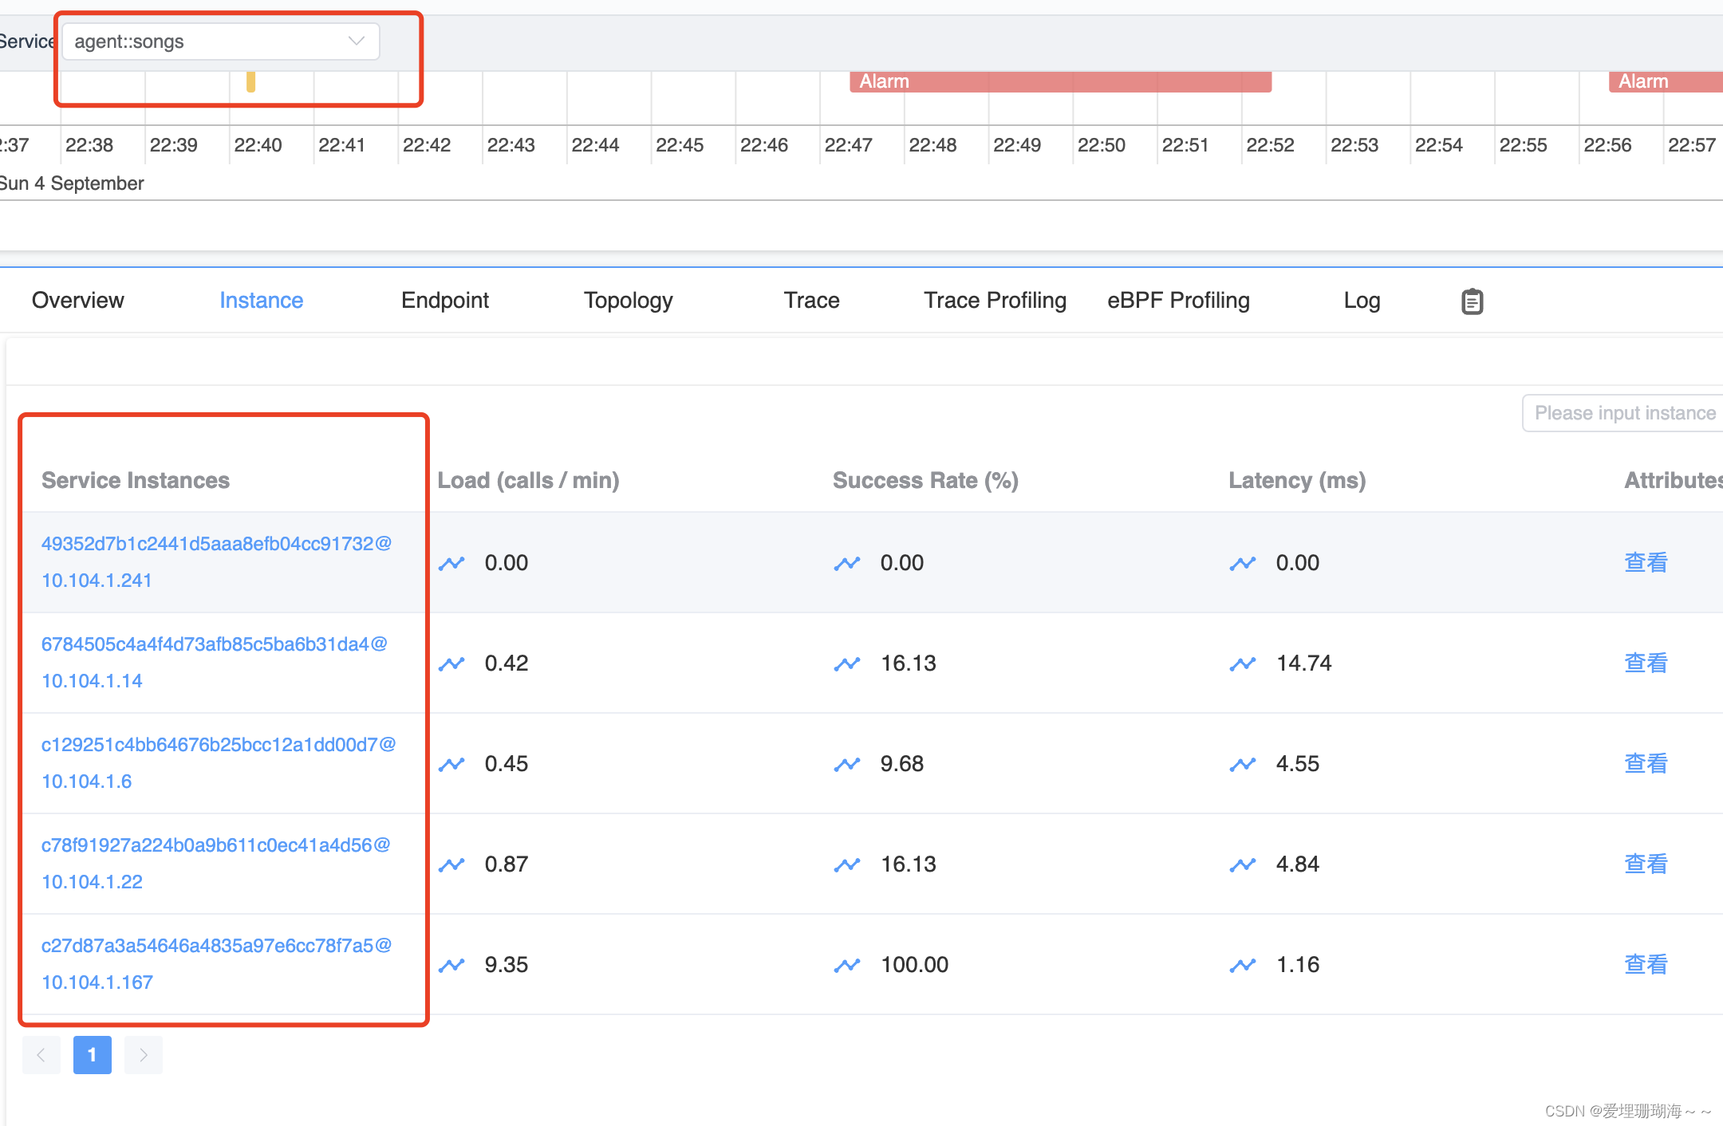Image resolution: width=1723 pixels, height=1126 pixels.
Task: Open instance c78f91927a224b0a9b611c0ec41a4d56@10.104.1.22
Action: [215, 863]
